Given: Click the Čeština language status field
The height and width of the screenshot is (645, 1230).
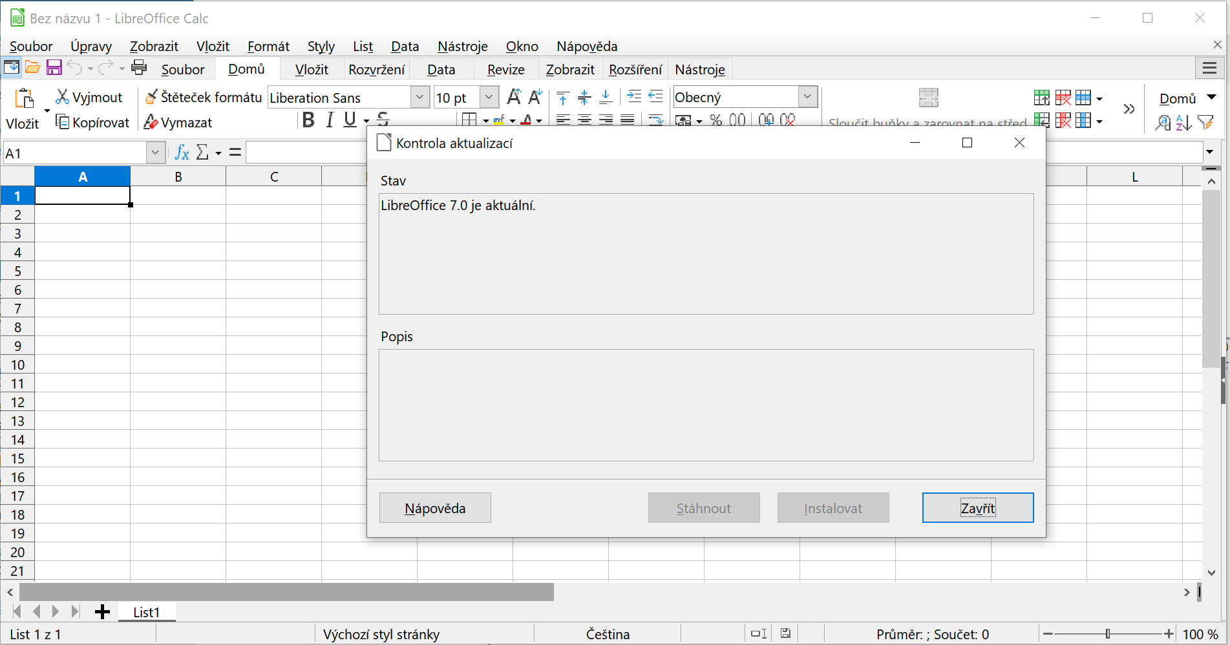Looking at the screenshot, I should (608, 634).
